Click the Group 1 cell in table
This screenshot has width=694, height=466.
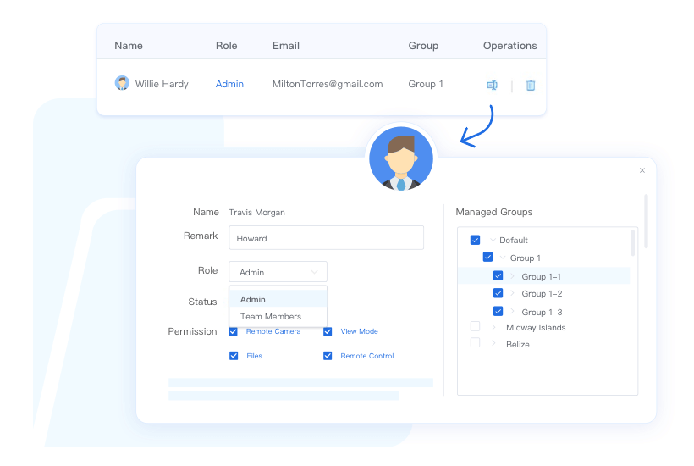(x=426, y=84)
